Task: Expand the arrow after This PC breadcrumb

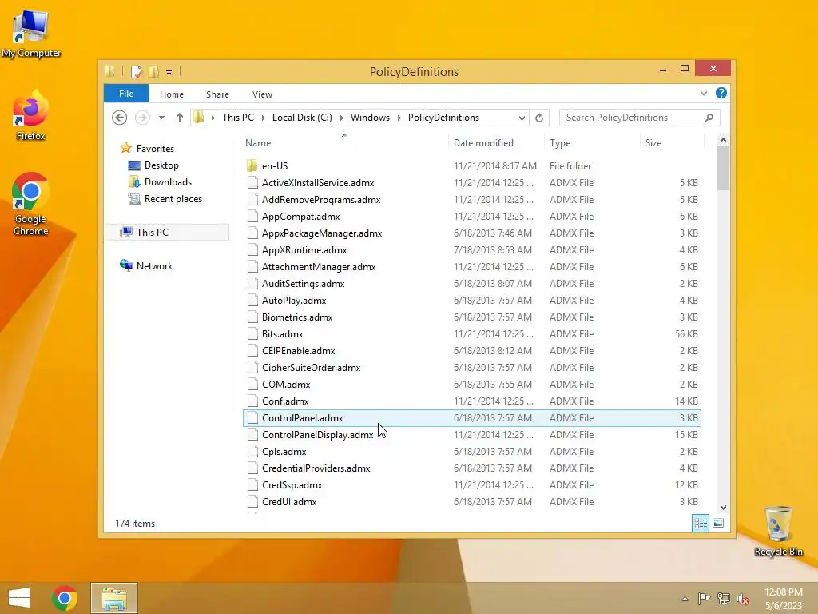Action: coord(263,118)
